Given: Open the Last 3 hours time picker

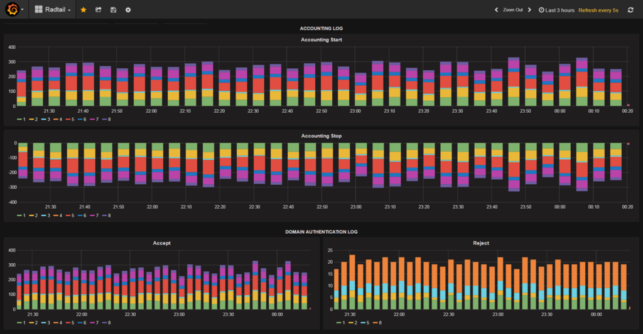Looking at the screenshot, I should click(x=556, y=10).
